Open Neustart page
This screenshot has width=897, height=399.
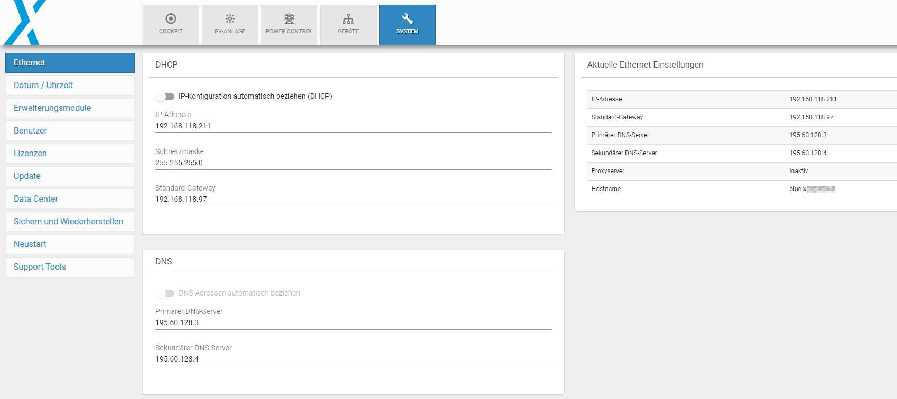click(70, 244)
